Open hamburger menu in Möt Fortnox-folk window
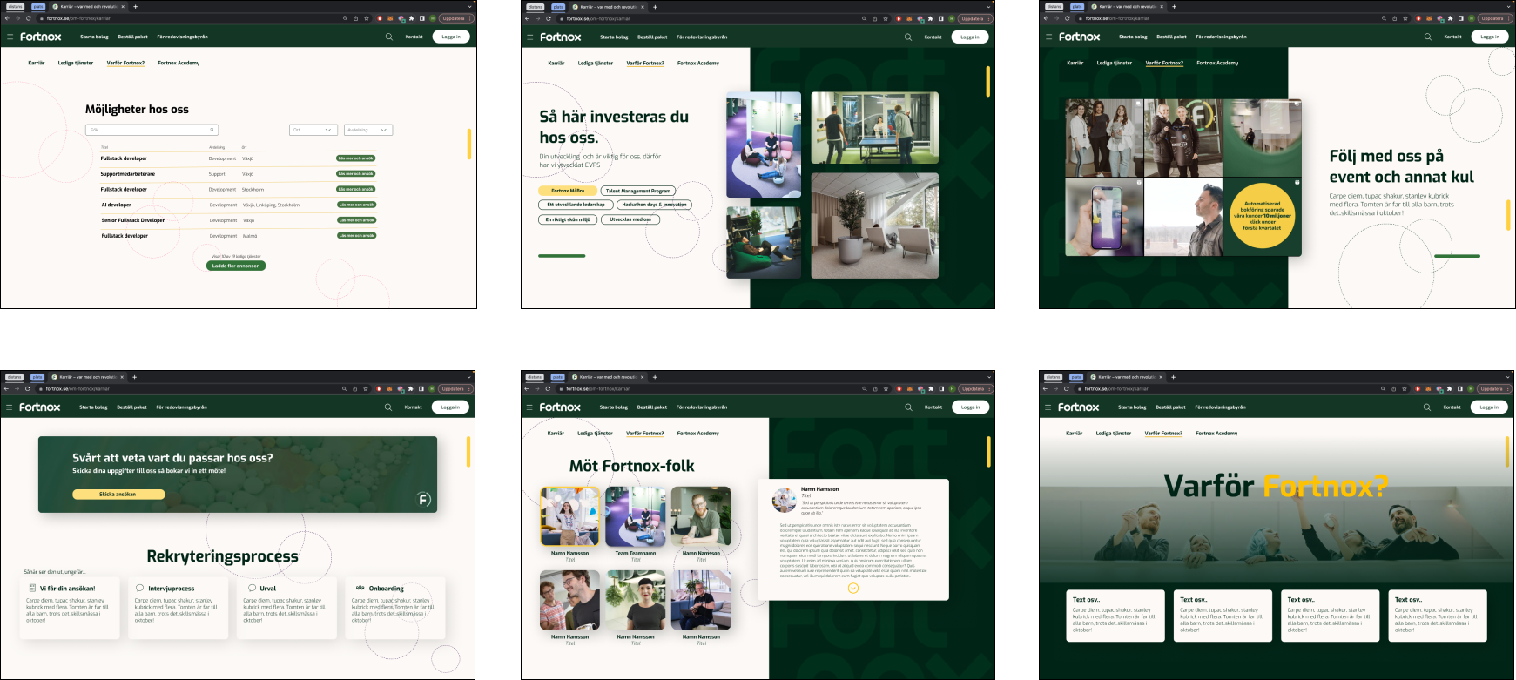The height and width of the screenshot is (680, 1516). point(529,407)
